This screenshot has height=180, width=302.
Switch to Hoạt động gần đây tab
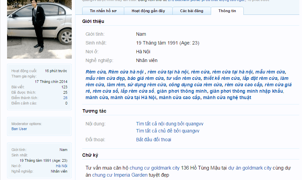[148, 11]
